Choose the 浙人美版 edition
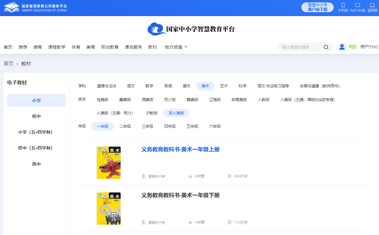Viewport: 379px width, 235px height. click(x=176, y=113)
